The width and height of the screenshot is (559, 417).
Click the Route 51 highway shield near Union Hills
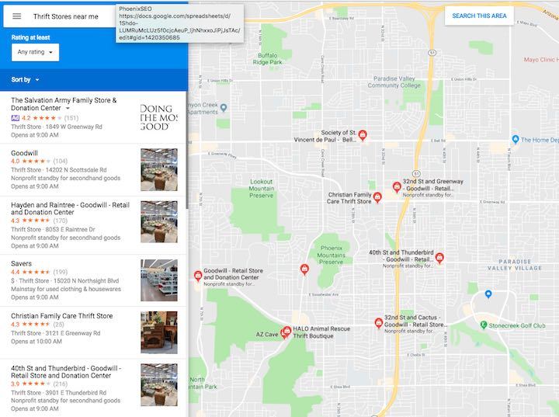432,53
